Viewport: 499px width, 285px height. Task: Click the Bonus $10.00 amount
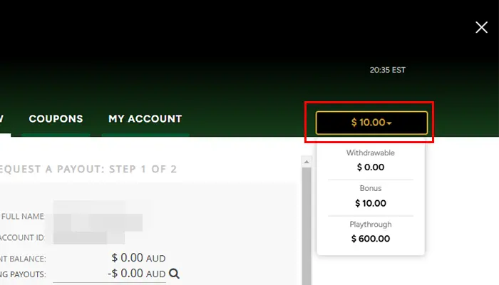coord(370,203)
